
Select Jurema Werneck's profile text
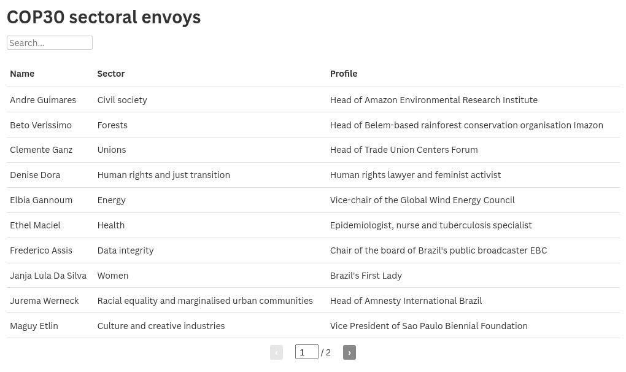click(406, 301)
